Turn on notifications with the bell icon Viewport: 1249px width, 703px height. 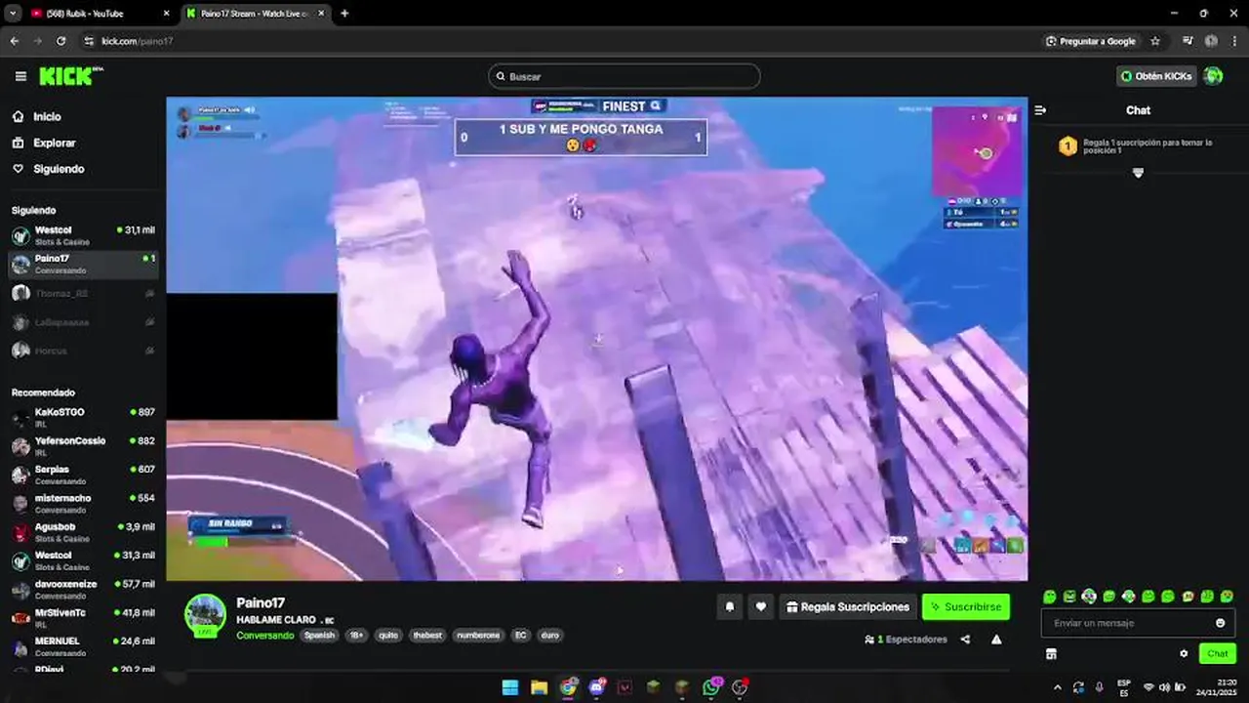729,607
